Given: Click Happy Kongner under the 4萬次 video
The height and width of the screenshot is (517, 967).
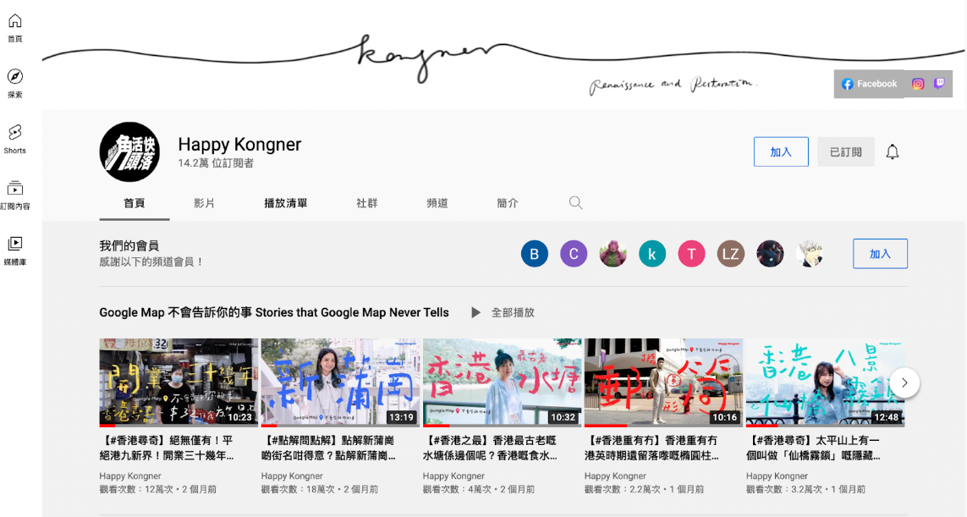Looking at the screenshot, I should click(453, 476).
